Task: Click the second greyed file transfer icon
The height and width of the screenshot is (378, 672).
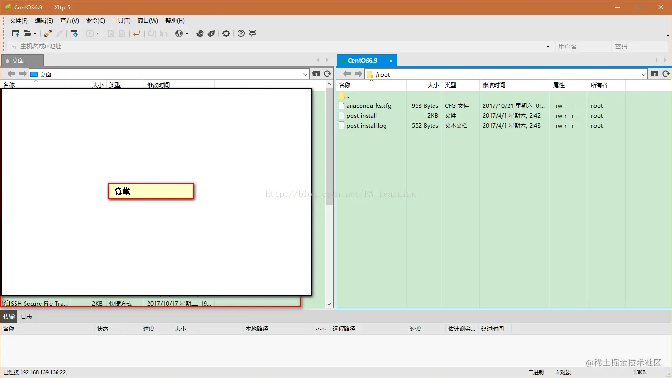Action: click(x=122, y=33)
